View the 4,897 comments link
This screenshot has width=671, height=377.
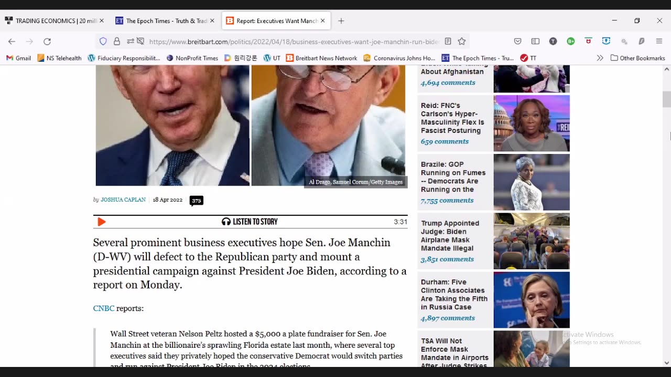(448, 318)
